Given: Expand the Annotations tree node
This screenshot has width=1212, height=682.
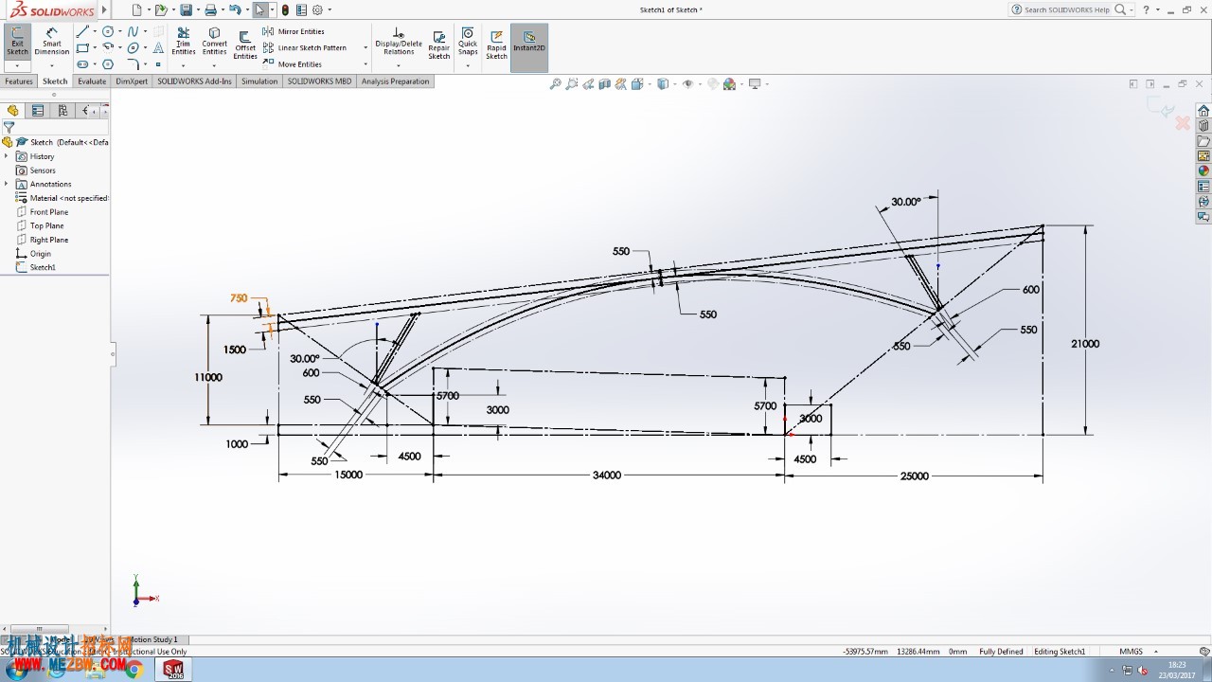Looking at the screenshot, I should [7, 184].
